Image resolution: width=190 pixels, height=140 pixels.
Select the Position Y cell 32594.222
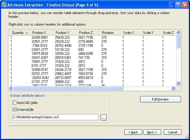[x=62, y=54]
